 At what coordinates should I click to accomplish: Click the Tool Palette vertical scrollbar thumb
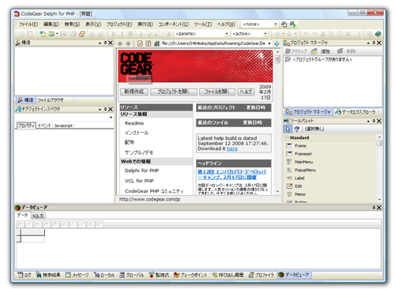click(x=379, y=143)
